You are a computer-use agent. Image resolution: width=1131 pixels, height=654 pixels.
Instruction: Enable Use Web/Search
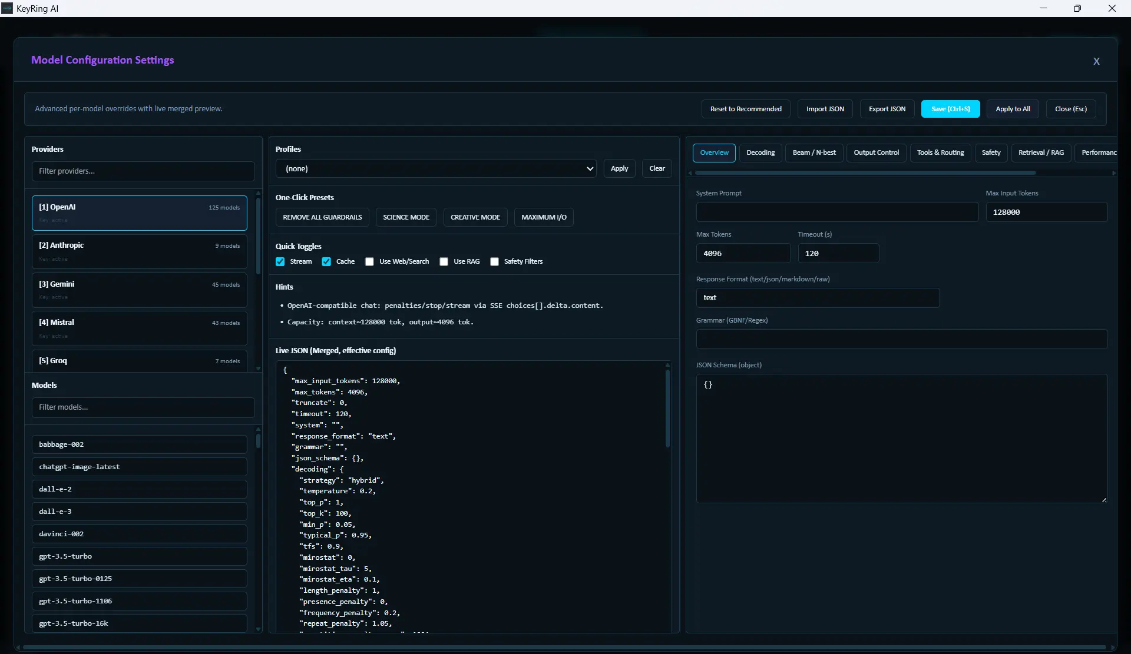tap(370, 261)
